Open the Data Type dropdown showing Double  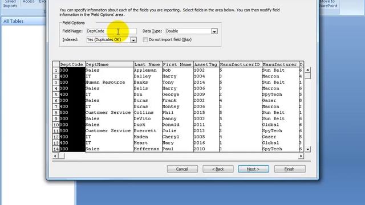coord(214,31)
